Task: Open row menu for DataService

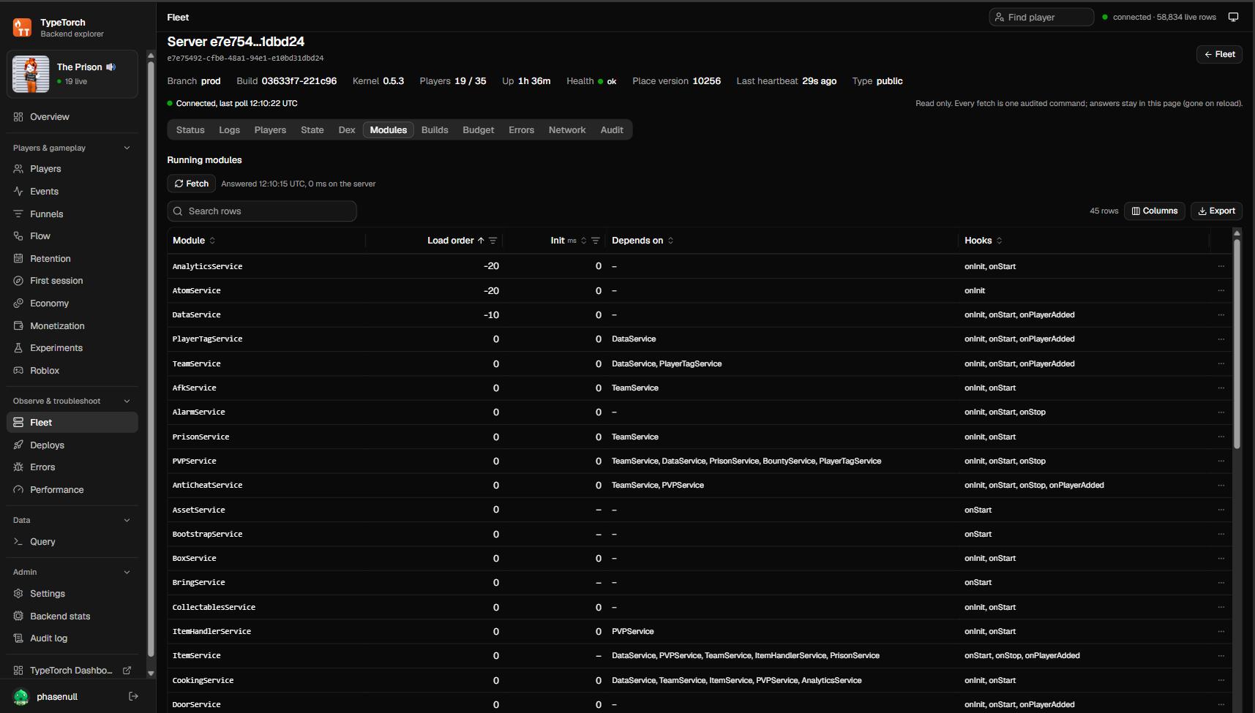Action: 1221,315
